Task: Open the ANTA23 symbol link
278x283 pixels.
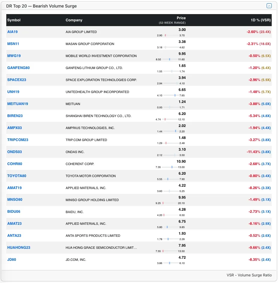Action: pos(14,236)
